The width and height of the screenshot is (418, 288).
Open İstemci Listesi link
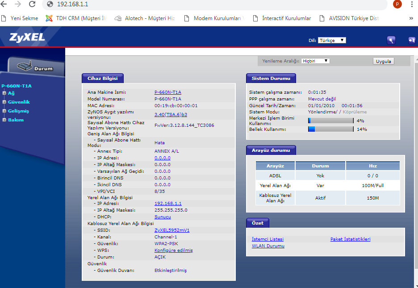point(268,239)
